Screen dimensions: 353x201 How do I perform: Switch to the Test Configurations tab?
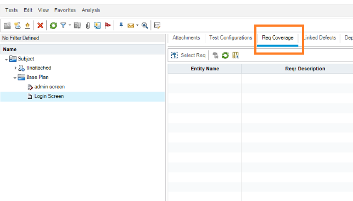231,37
